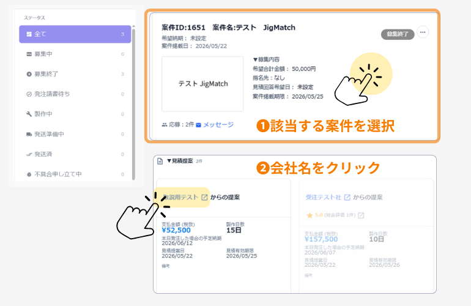The image size is (471, 306).
Task: Click the icon beside 募集中
Action: [29, 54]
